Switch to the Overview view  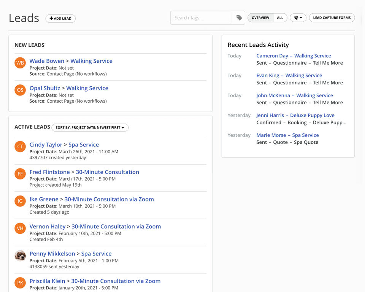click(260, 18)
